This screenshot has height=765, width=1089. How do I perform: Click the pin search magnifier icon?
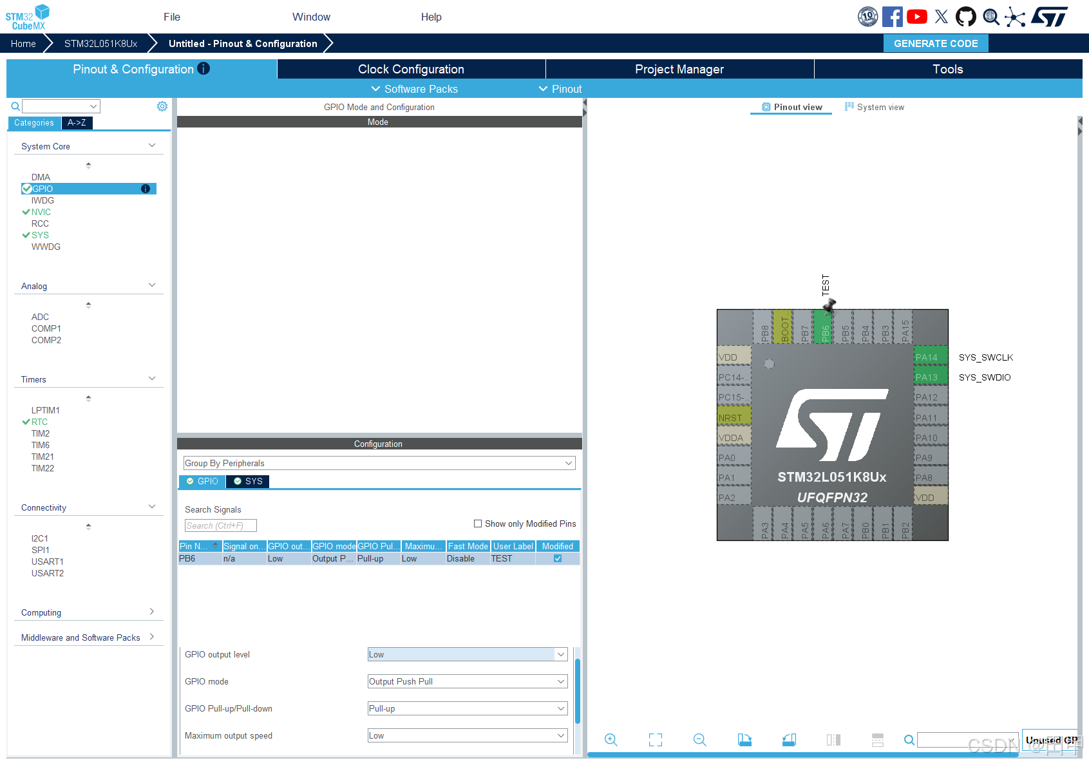click(909, 740)
